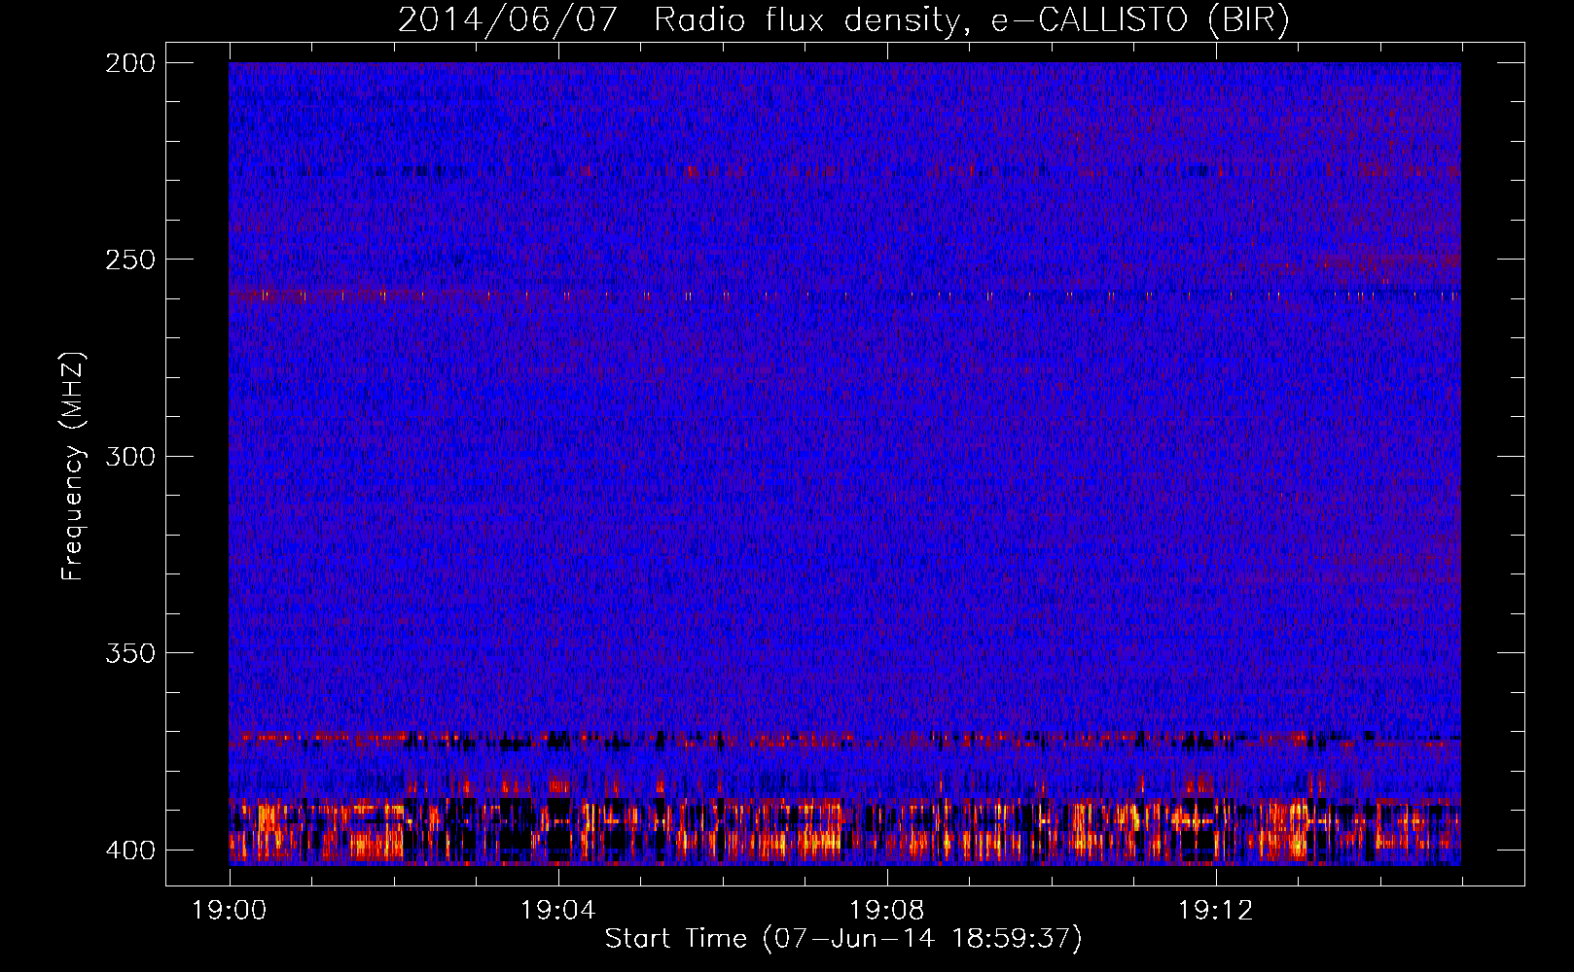Viewport: 1574px width, 972px height.
Task: Select the 300 frequency tick label
Action: (130, 456)
